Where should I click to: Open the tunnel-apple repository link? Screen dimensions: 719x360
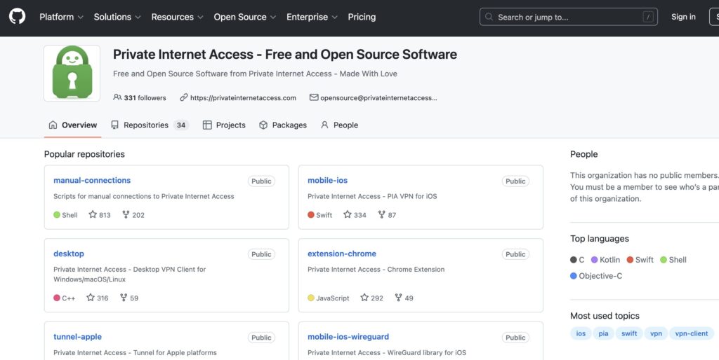coord(77,337)
